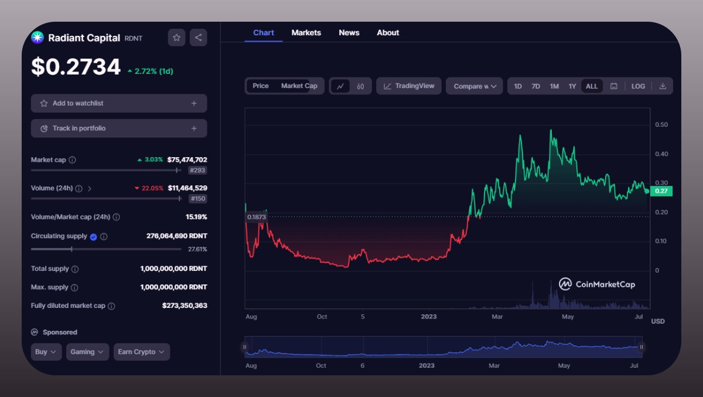Click the left handle of the range slider

(244, 347)
